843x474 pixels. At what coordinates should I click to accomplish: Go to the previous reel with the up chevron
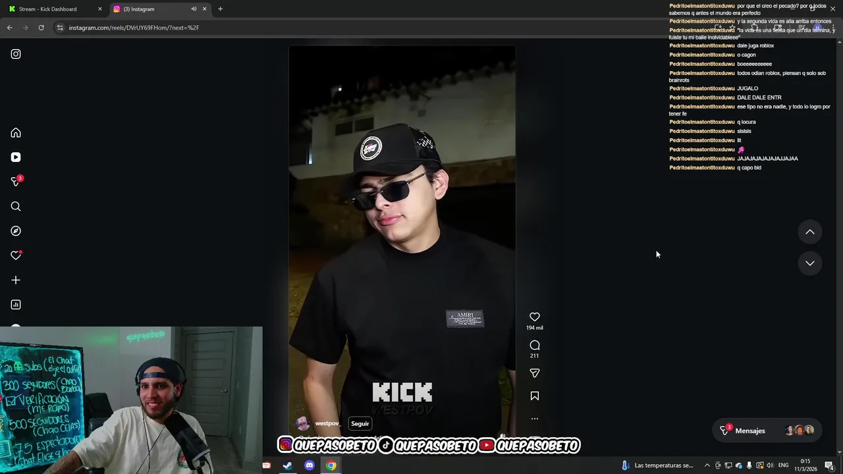(x=810, y=232)
